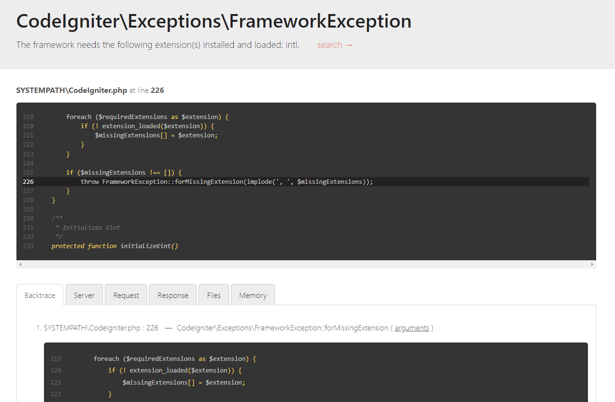The height and width of the screenshot is (402, 615).
Task: Click line 220 extension_loaded check in top code
Action: pyautogui.click(x=147, y=126)
